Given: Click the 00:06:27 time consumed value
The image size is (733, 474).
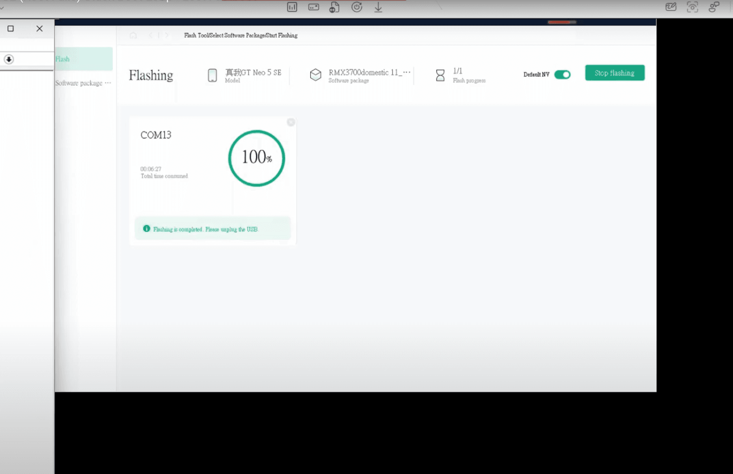Looking at the screenshot, I should point(151,169).
